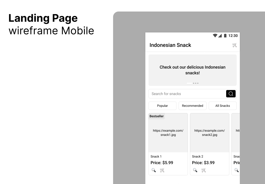Click the cellular signal icon
The image size is (265, 184).
(220, 36)
